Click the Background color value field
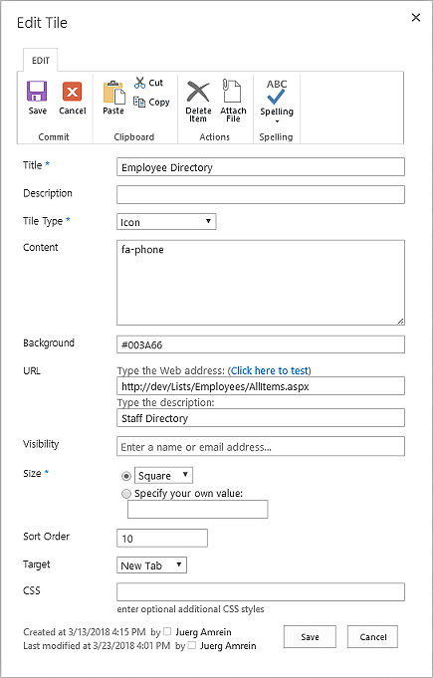The width and height of the screenshot is (433, 678). point(261,344)
